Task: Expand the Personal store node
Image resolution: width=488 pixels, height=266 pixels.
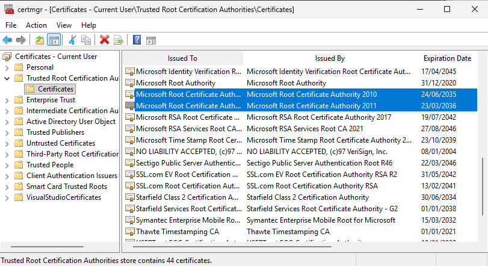Action: click(7, 67)
